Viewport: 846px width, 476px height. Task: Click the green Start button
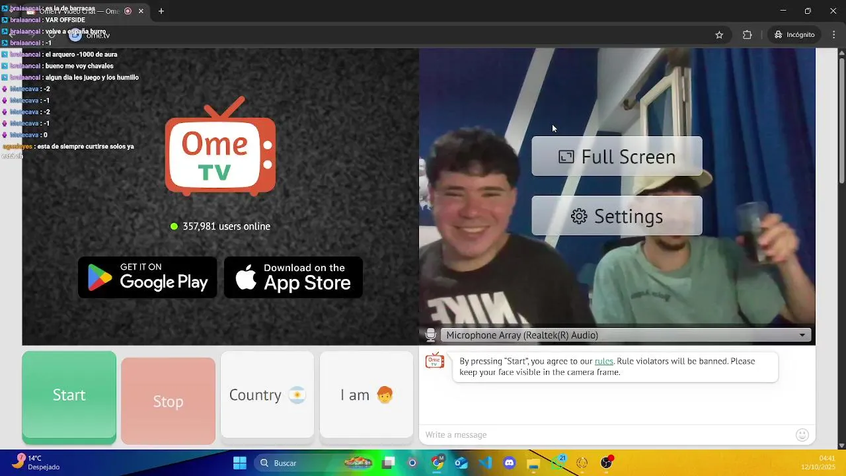tap(69, 395)
